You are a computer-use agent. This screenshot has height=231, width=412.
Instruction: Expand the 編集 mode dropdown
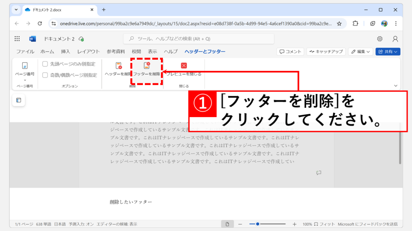pos(360,52)
